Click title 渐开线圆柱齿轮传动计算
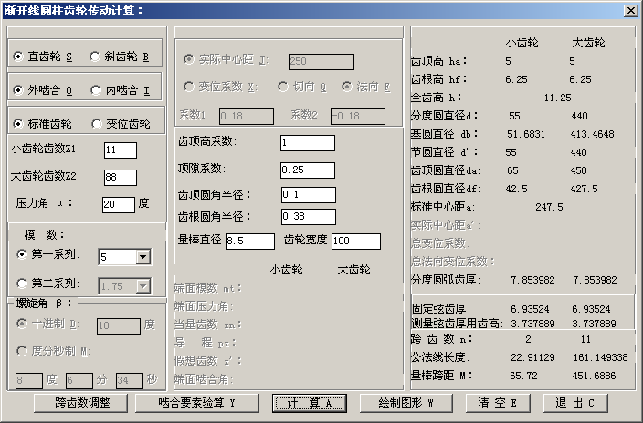Screen dimensions: 643x423 [x=73, y=10]
